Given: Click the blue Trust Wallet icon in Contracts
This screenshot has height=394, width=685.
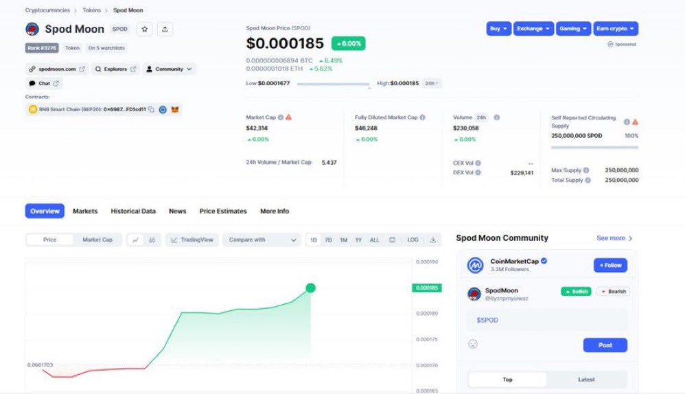Looking at the screenshot, I should tap(163, 110).
